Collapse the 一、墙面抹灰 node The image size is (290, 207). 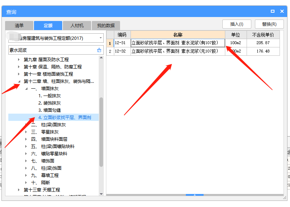[26, 89]
